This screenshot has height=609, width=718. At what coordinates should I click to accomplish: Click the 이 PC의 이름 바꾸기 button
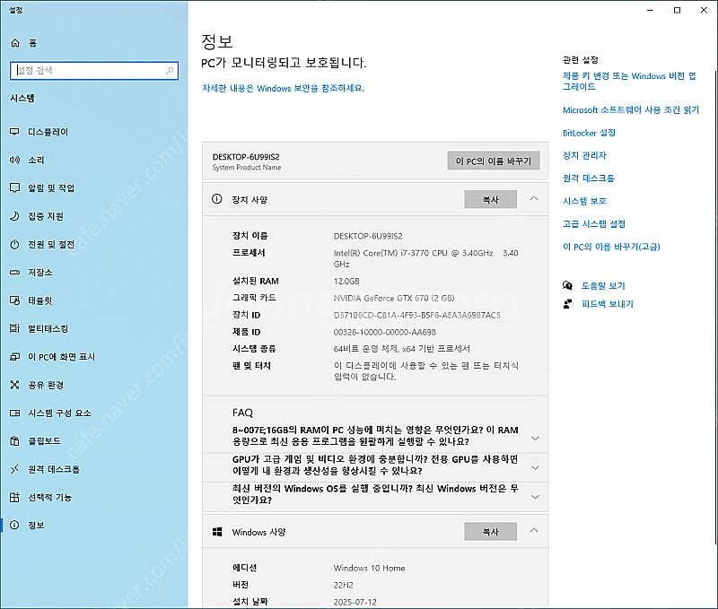[494, 161]
